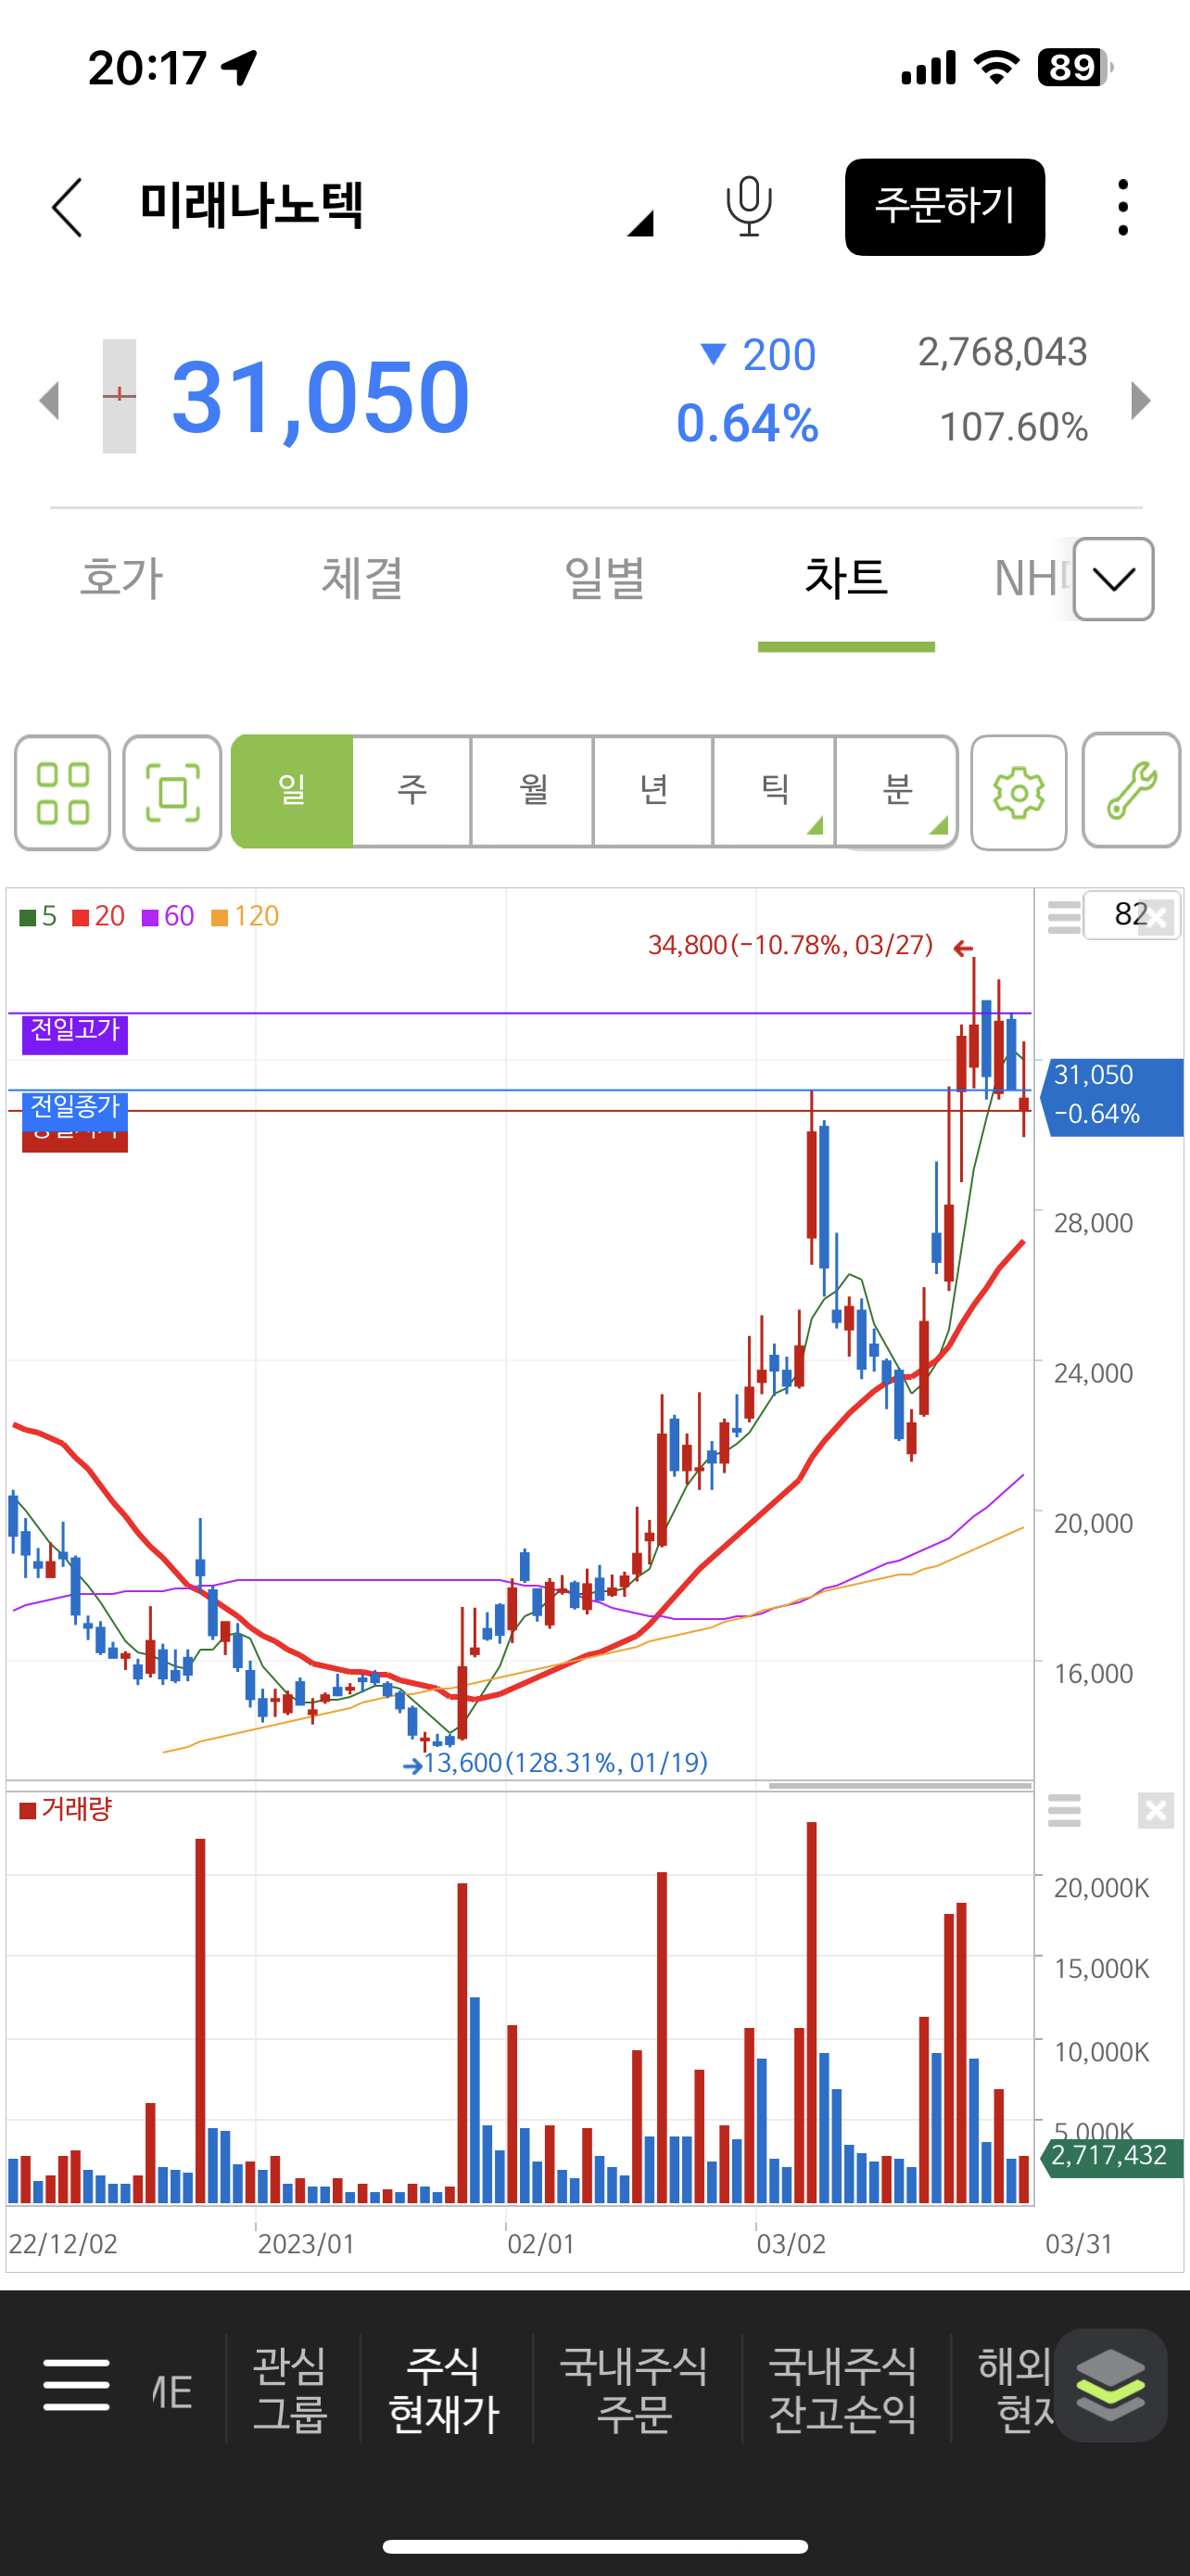Show next stock with right arrow

[x=1140, y=400]
